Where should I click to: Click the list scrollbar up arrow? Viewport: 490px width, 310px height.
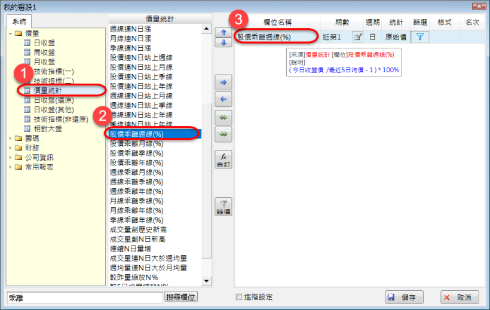206,29
